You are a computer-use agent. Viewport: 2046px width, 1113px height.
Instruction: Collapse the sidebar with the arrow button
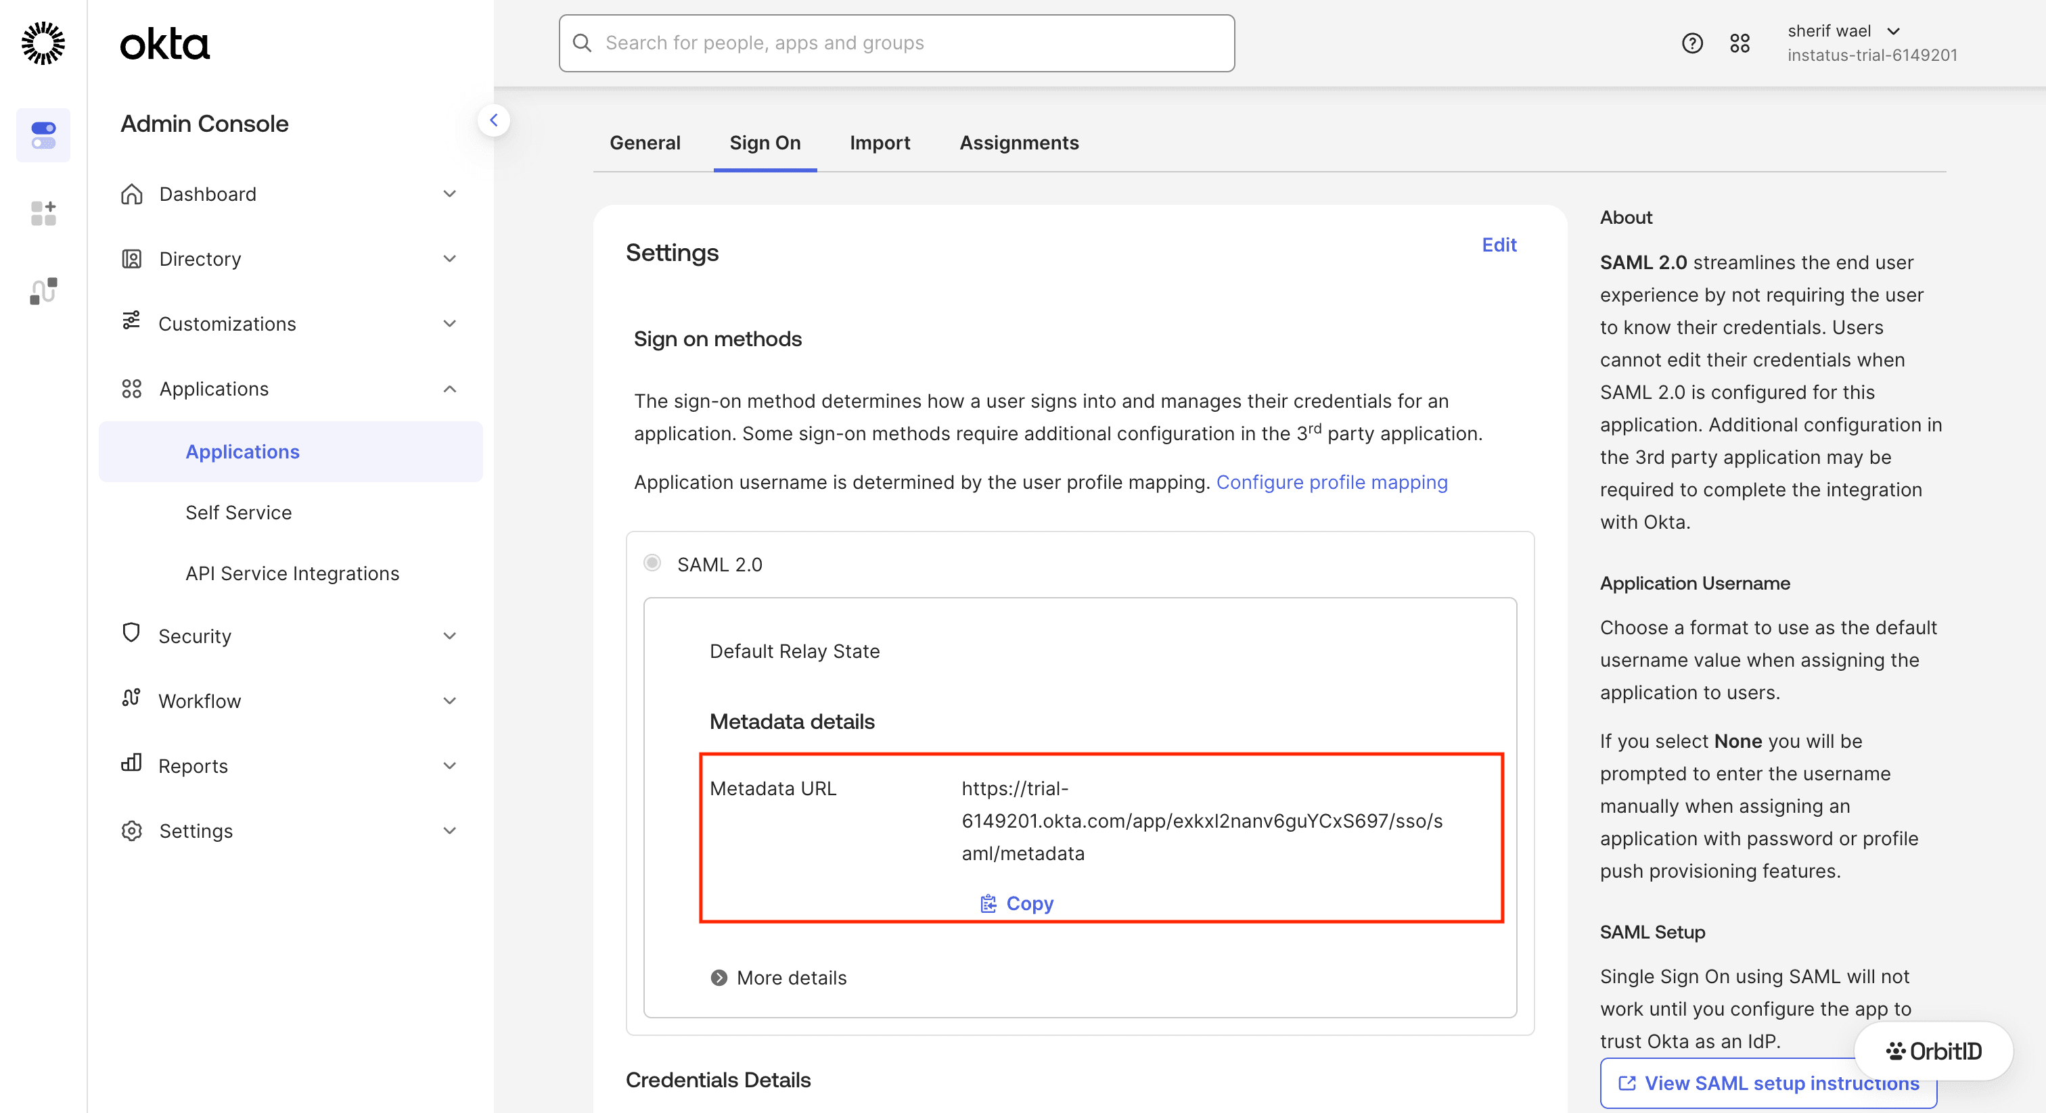(x=493, y=120)
